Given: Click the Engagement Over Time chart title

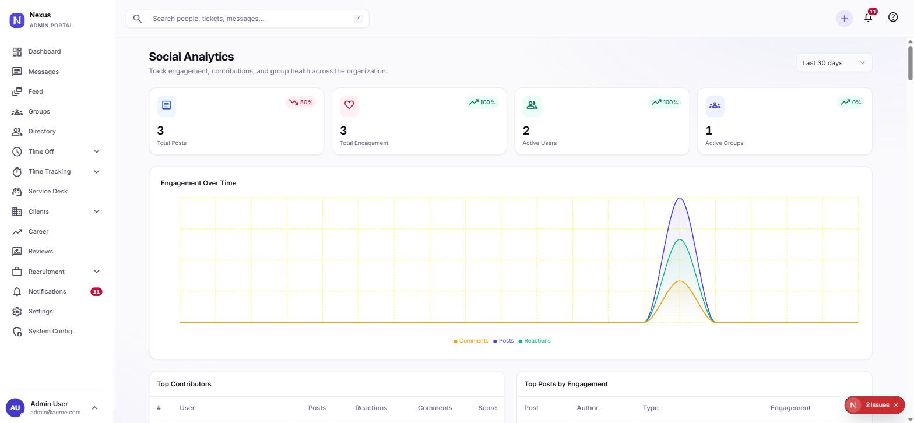Looking at the screenshot, I should (x=198, y=183).
